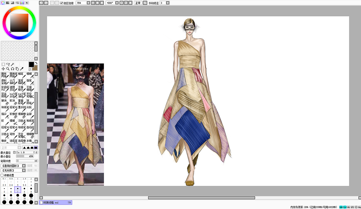Choose the 软消 soft eraser
Image resolution: width=361 pixels, height=209 pixels.
tap(13, 102)
